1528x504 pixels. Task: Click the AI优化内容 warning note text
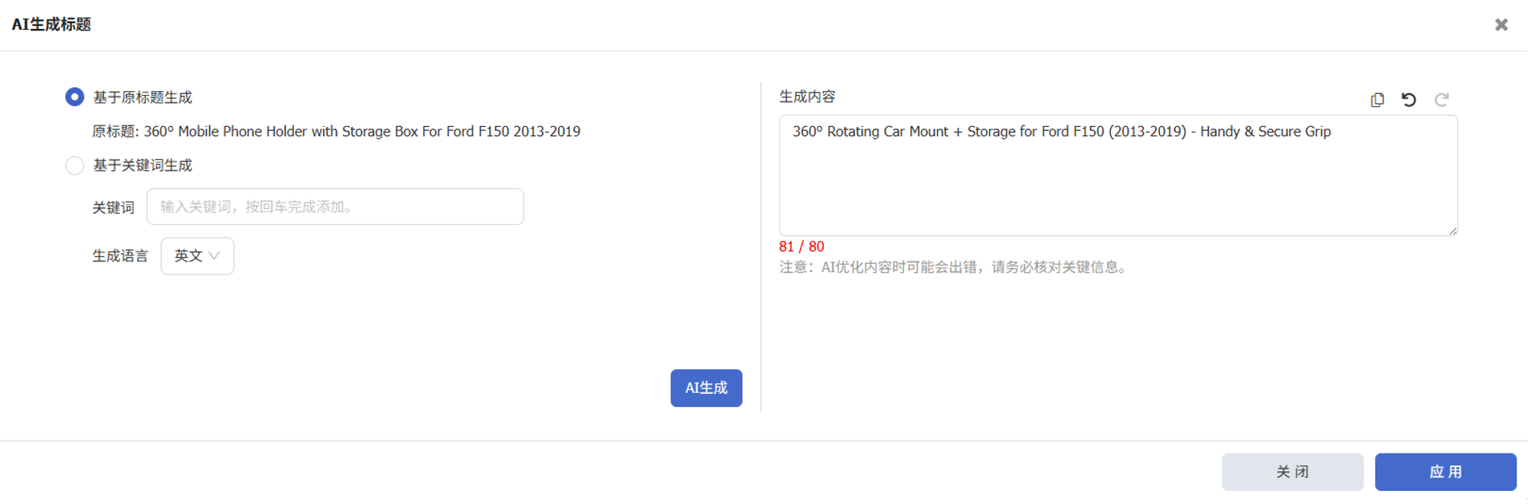point(955,267)
